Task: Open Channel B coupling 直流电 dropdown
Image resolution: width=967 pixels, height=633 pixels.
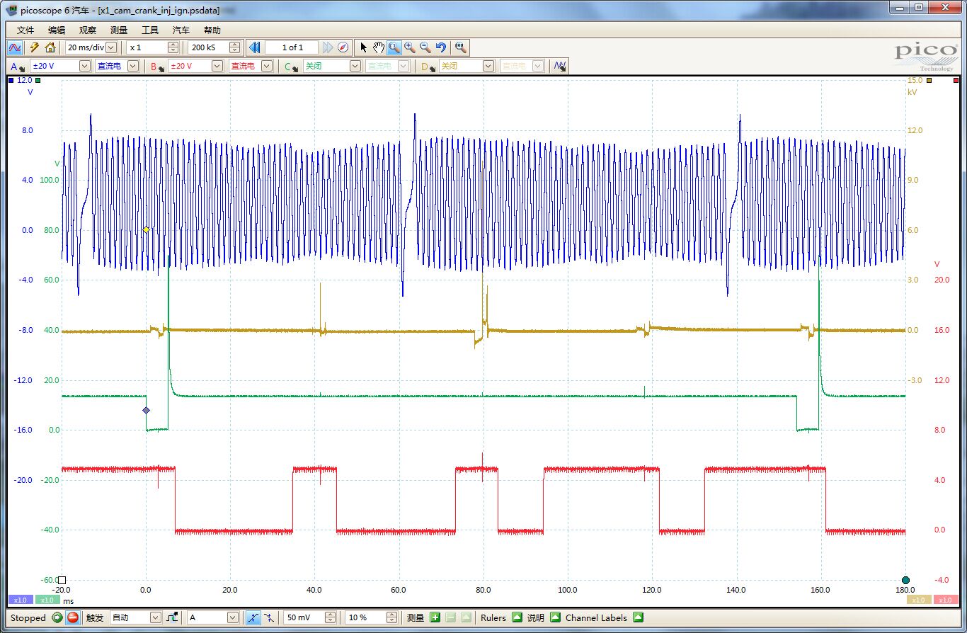Action: click(x=266, y=66)
